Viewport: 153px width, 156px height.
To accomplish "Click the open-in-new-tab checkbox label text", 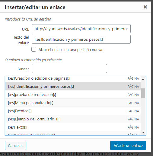I will coord(70,49).
